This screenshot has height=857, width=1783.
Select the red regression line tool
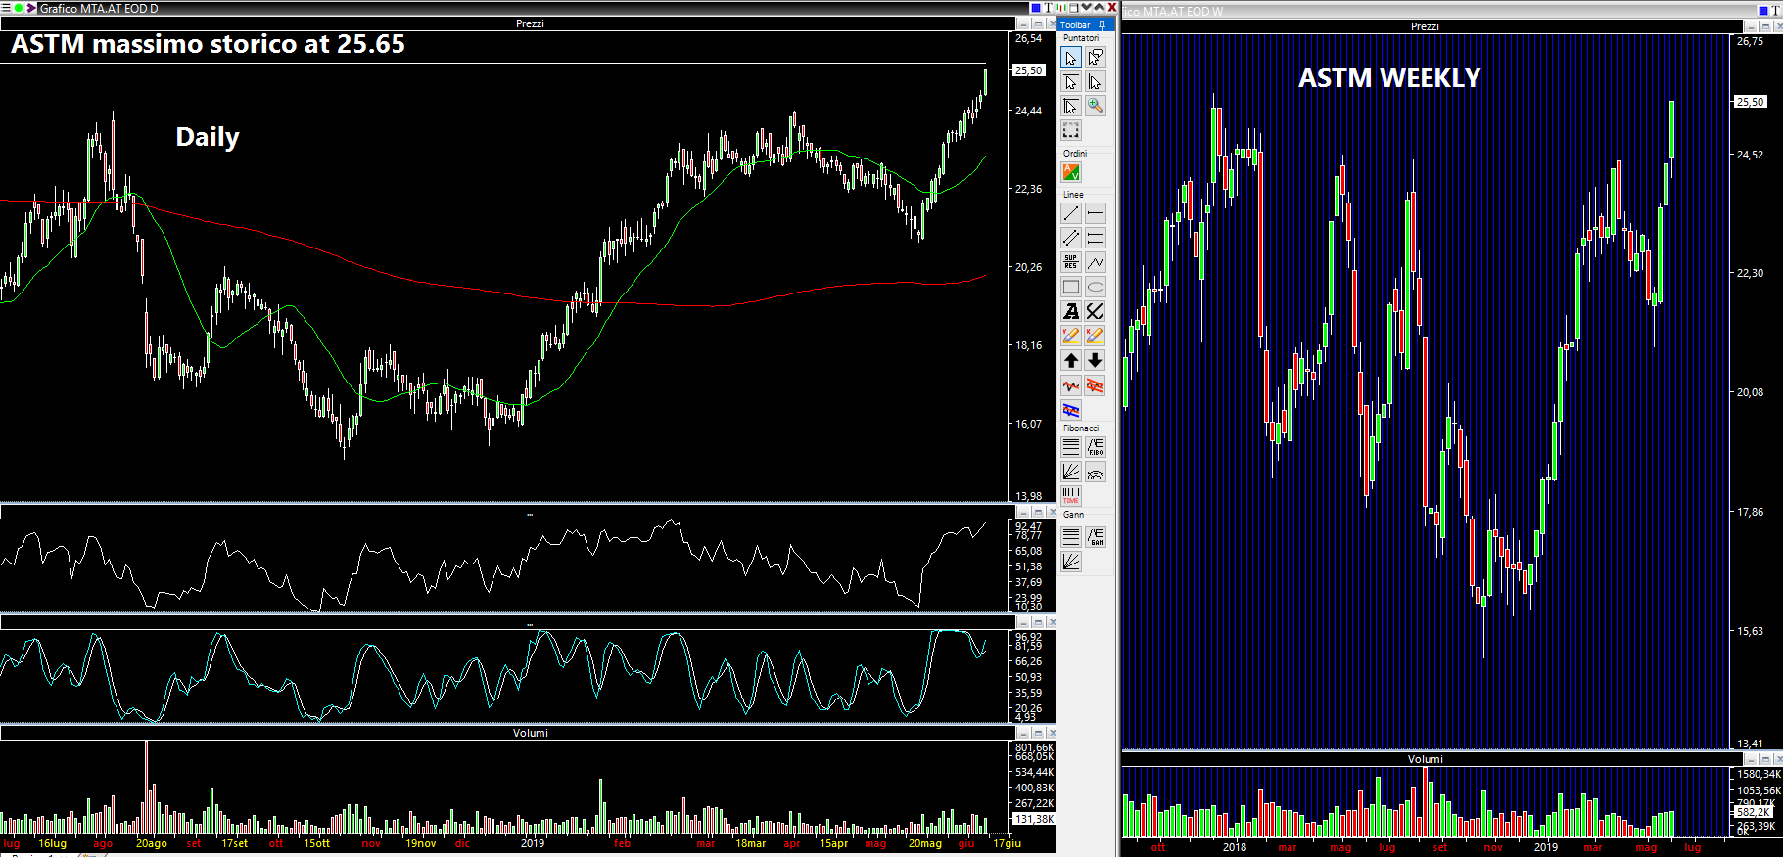tap(1071, 385)
